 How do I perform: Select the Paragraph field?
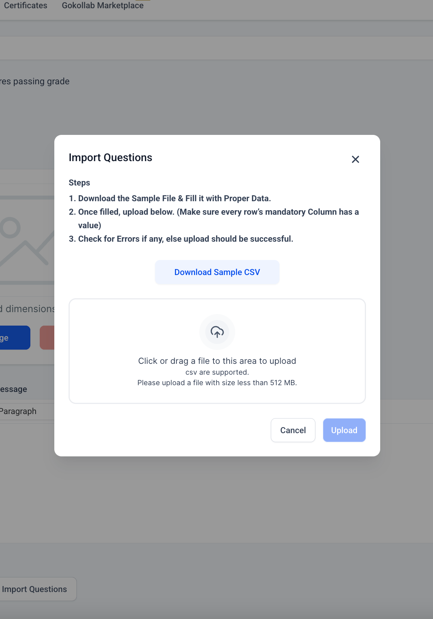click(x=27, y=411)
